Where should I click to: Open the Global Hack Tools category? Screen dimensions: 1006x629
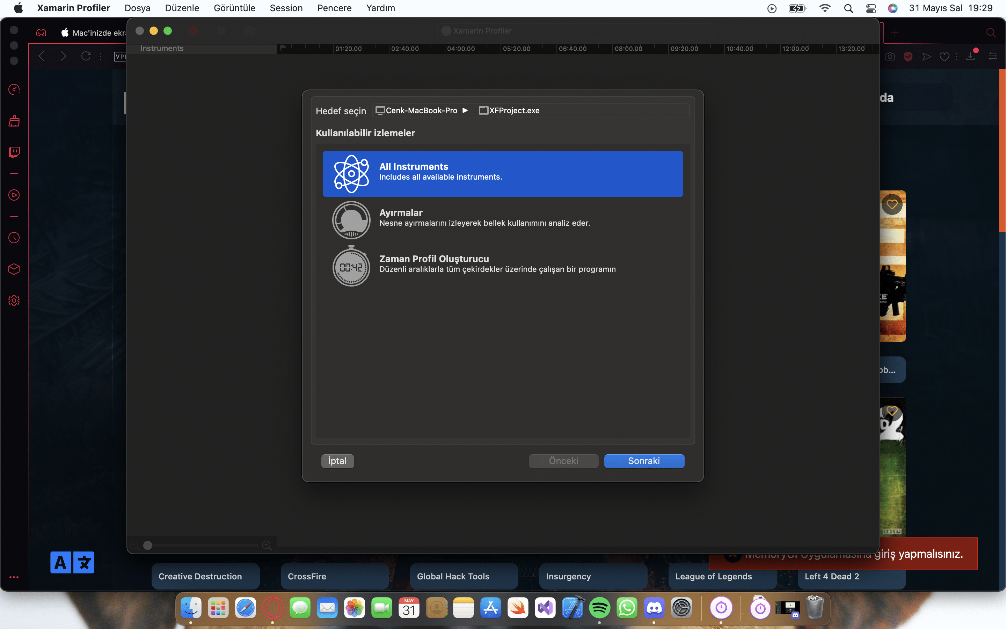pyautogui.click(x=464, y=576)
